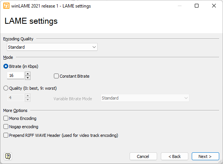Click the Cancel button
223x164 pixels.
pos(143,156)
